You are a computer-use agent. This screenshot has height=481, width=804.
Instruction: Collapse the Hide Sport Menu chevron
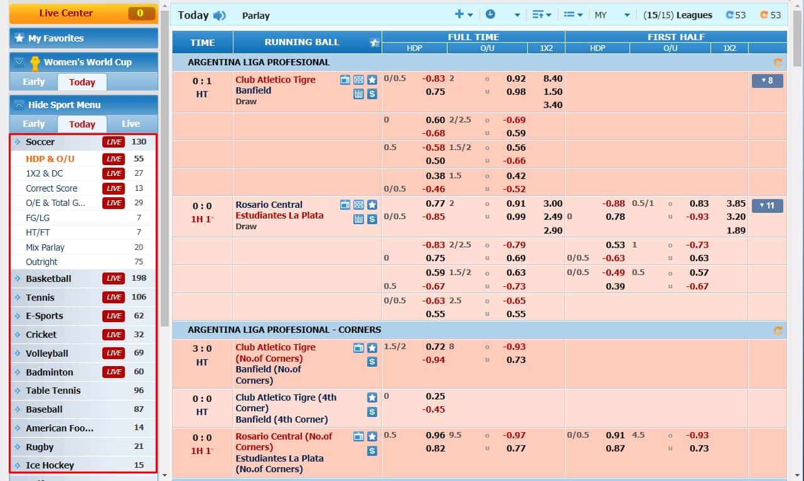tap(19, 105)
